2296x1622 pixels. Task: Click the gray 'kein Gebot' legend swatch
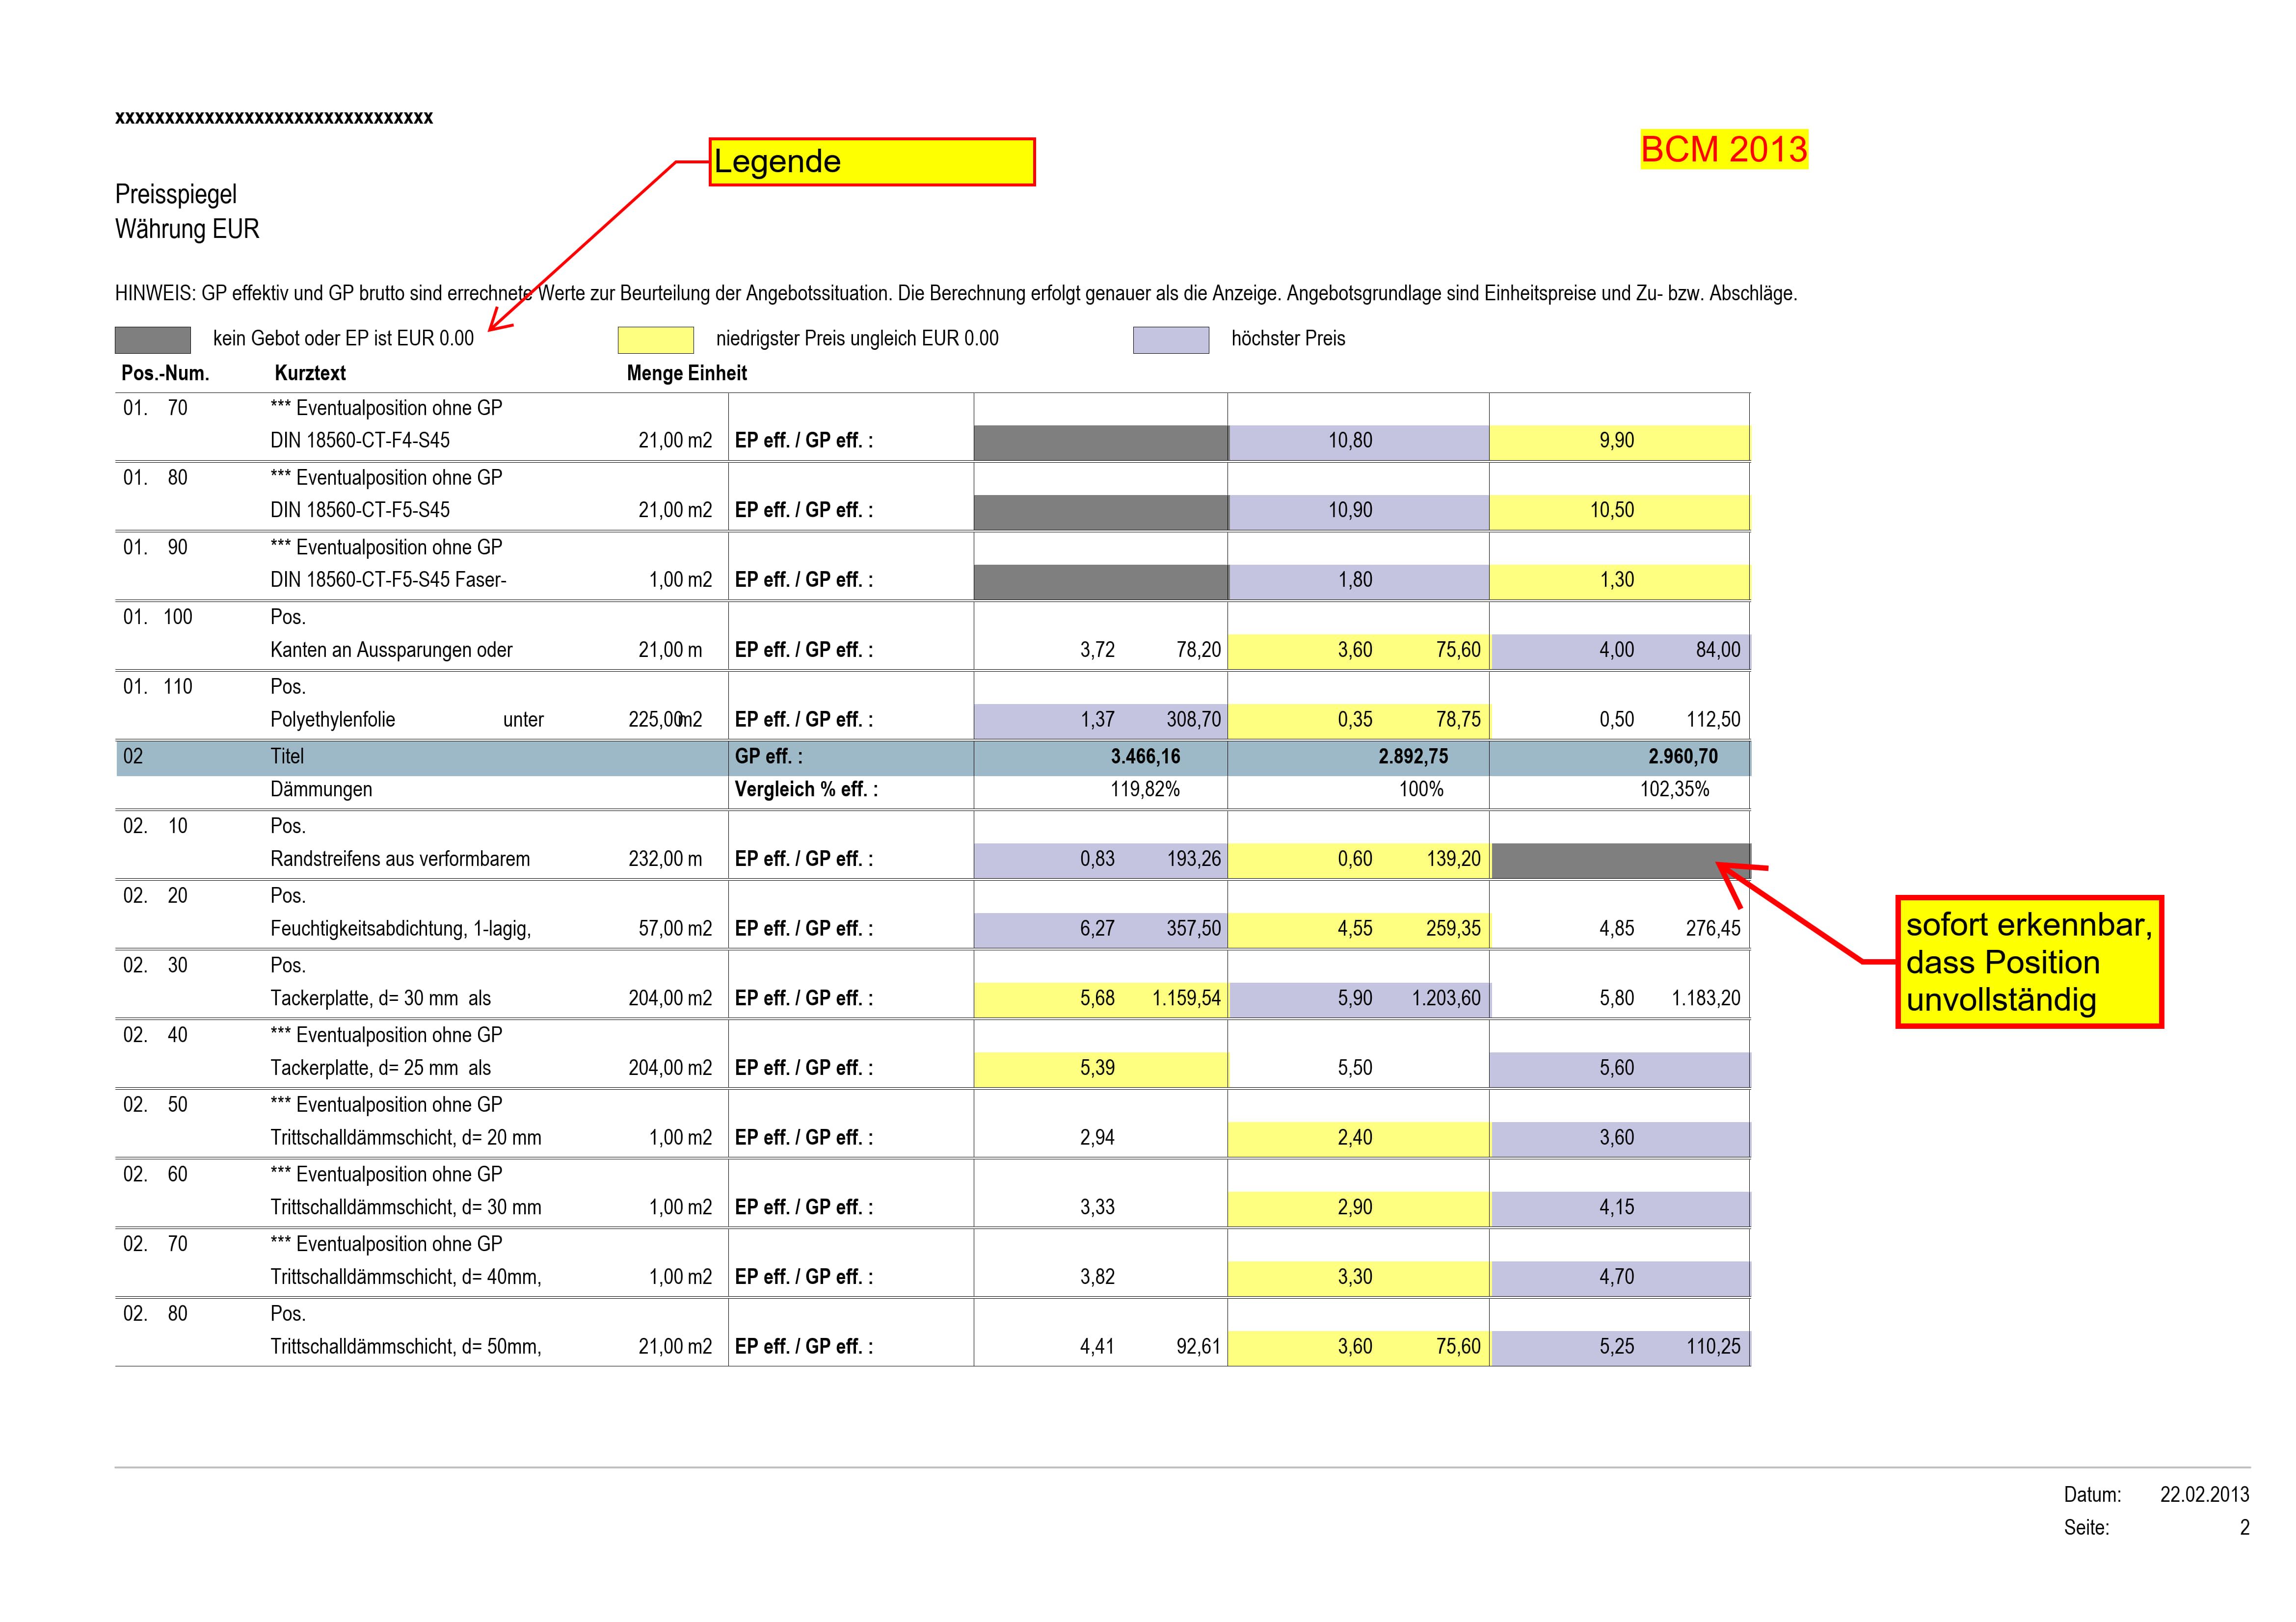coord(152,340)
